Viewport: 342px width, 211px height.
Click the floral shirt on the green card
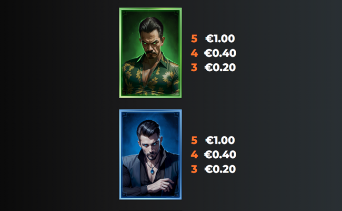tap(150, 76)
